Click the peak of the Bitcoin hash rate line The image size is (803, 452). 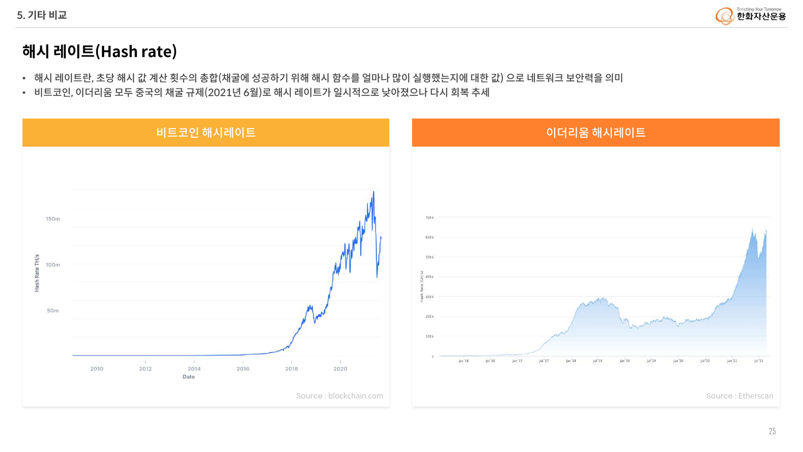pyautogui.click(x=374, y=192)
